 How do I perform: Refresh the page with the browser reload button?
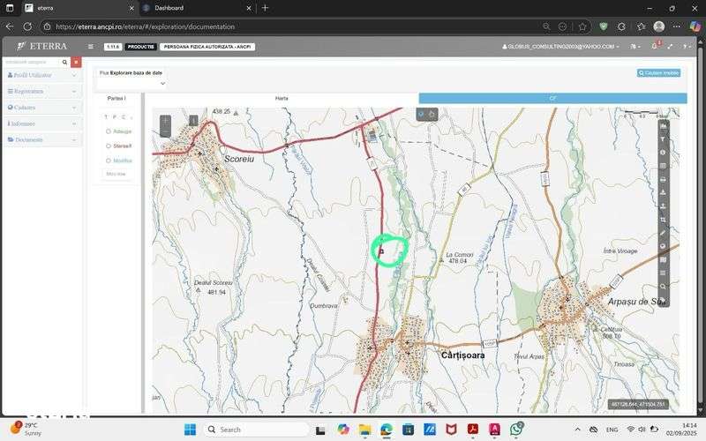[x=27, y=26]
